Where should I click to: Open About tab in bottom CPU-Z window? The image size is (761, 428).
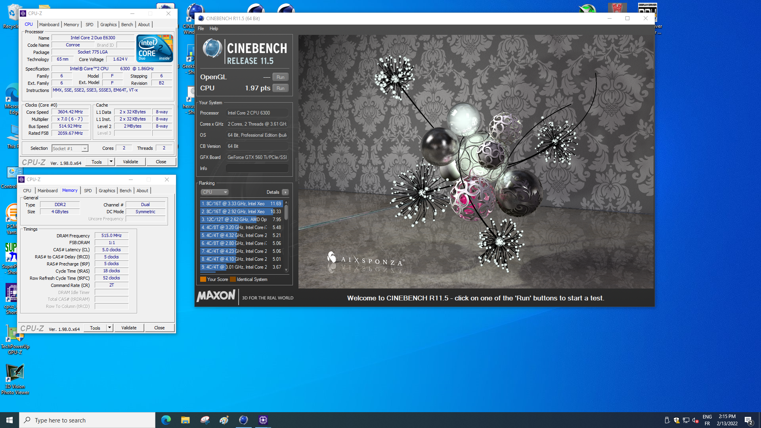tap(142, 191)
